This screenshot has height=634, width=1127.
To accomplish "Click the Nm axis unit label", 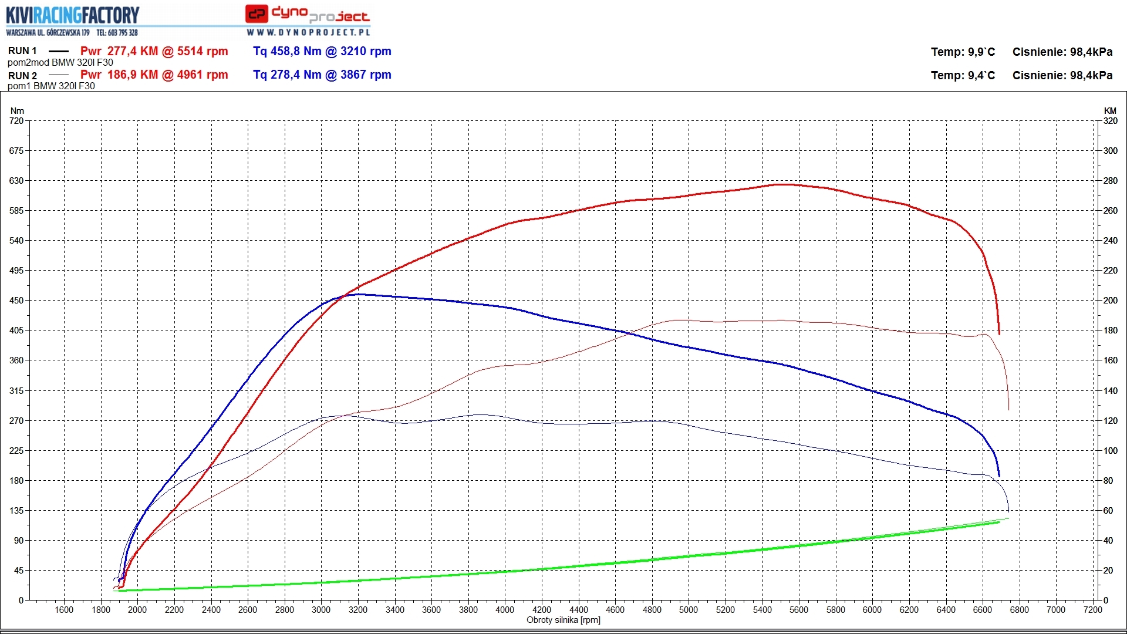I will (x=17, y=110).
